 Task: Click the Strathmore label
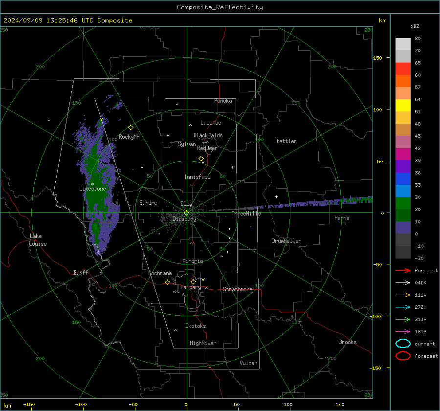[238, 289]
